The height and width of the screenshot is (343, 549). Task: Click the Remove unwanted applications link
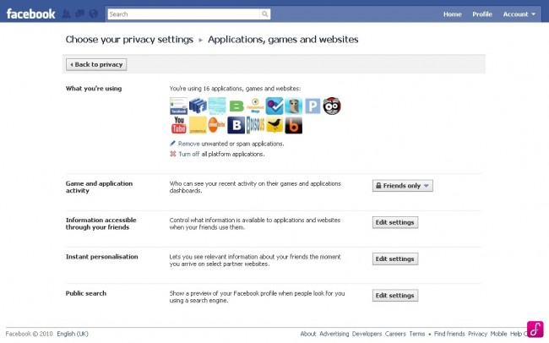[x=188, y=144]
